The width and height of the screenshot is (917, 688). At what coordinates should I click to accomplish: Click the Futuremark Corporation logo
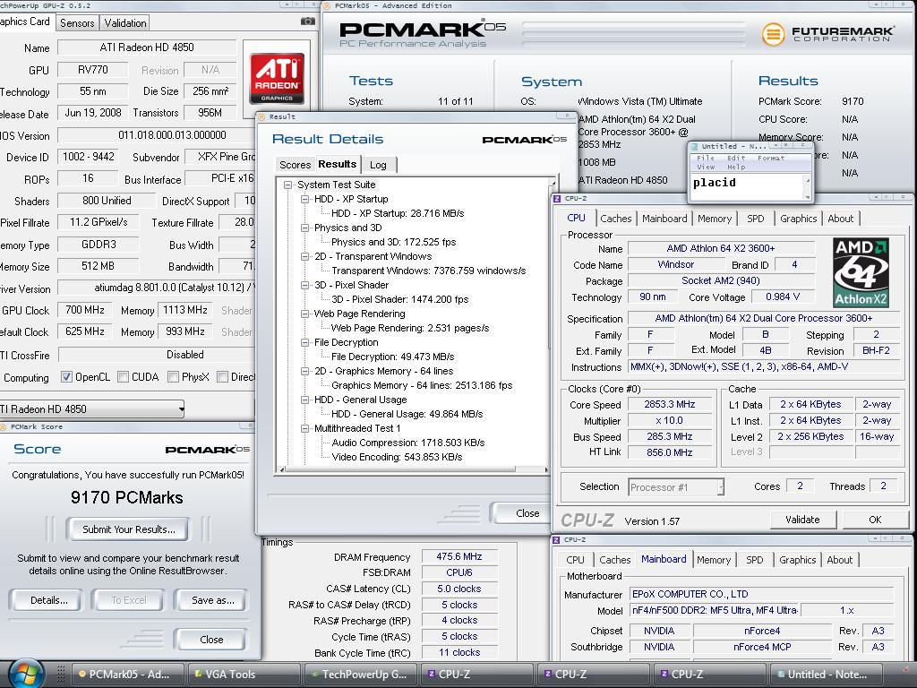[828, 34]
